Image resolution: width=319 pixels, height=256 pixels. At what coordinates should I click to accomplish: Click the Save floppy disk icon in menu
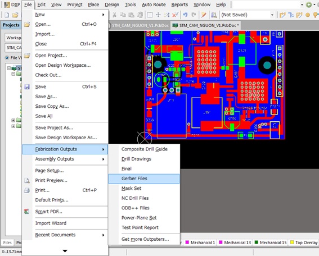[27, 87]
